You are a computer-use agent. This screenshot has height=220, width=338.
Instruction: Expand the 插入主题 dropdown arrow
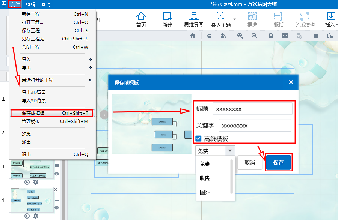(x=235, y=19)
